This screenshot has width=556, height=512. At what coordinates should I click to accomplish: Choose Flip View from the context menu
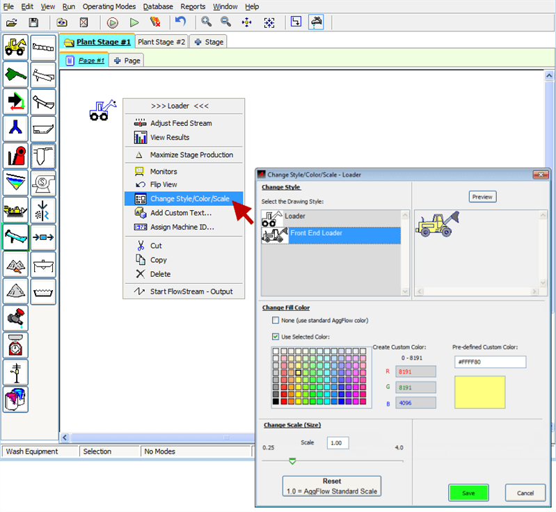(164, 184)
